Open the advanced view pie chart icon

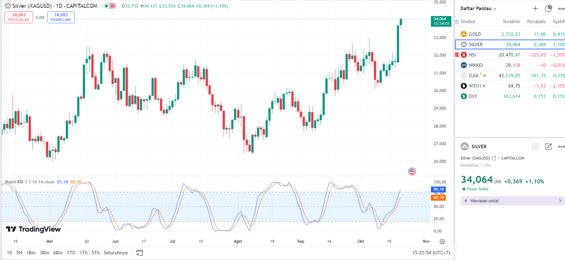coord(548,8)
